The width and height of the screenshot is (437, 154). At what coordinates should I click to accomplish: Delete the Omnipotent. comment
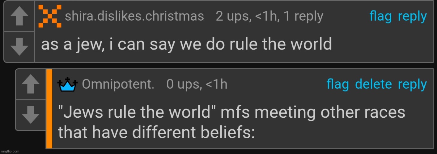[x=373, y=84]
